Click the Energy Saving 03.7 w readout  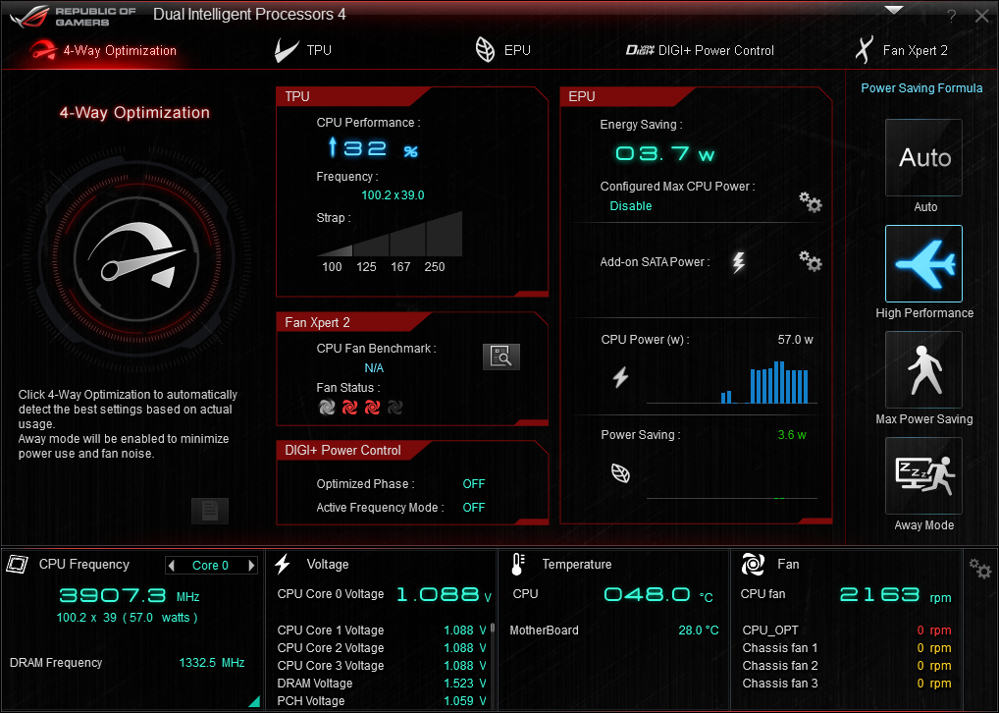[665, 153]
